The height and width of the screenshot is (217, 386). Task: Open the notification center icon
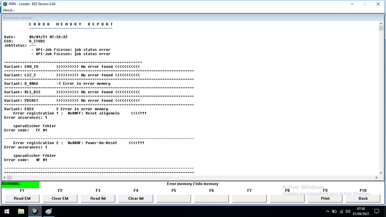pyautogui.click(x=377, y=211)
